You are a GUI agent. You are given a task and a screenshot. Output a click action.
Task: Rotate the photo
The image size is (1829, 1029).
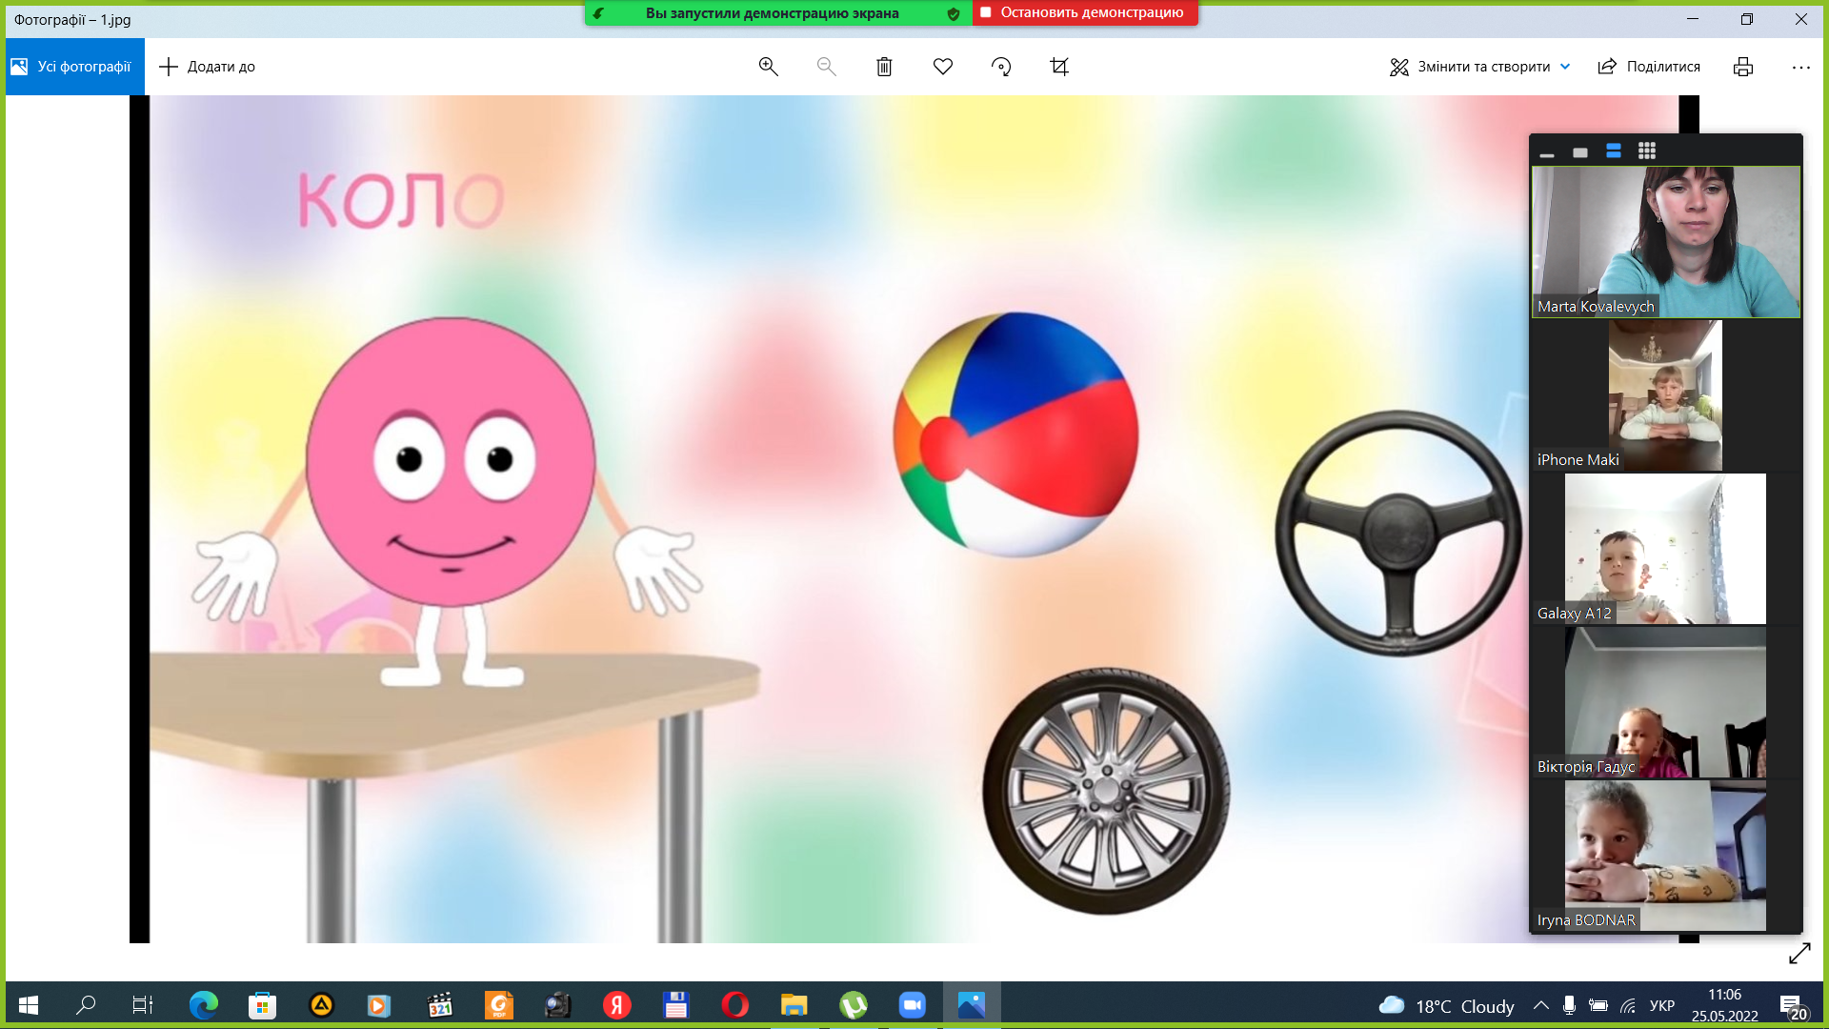tap(1000, 67)
